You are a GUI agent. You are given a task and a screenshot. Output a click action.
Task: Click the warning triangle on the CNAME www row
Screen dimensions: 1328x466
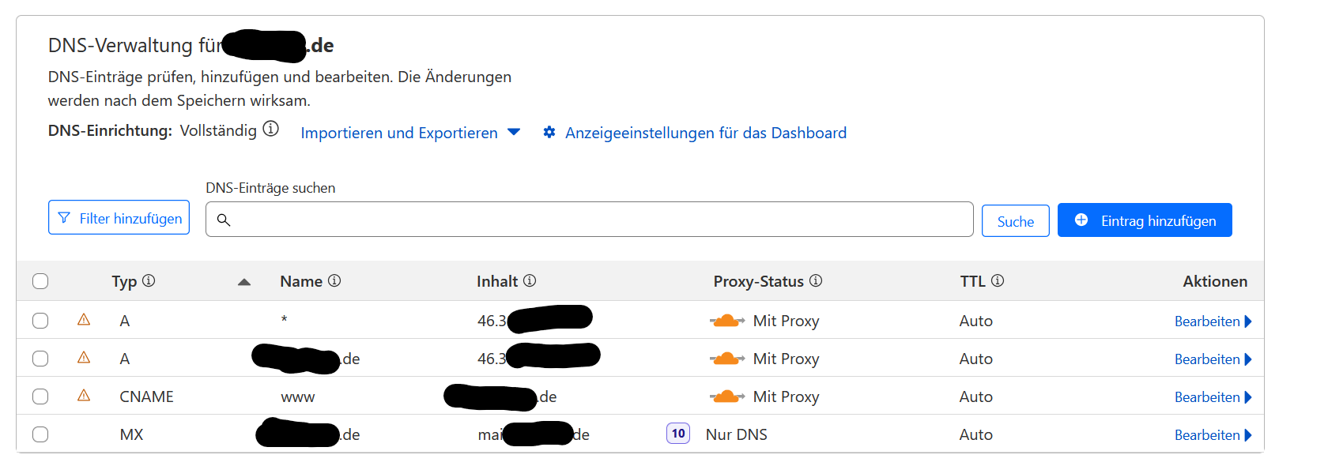click(x=84, y=396)
